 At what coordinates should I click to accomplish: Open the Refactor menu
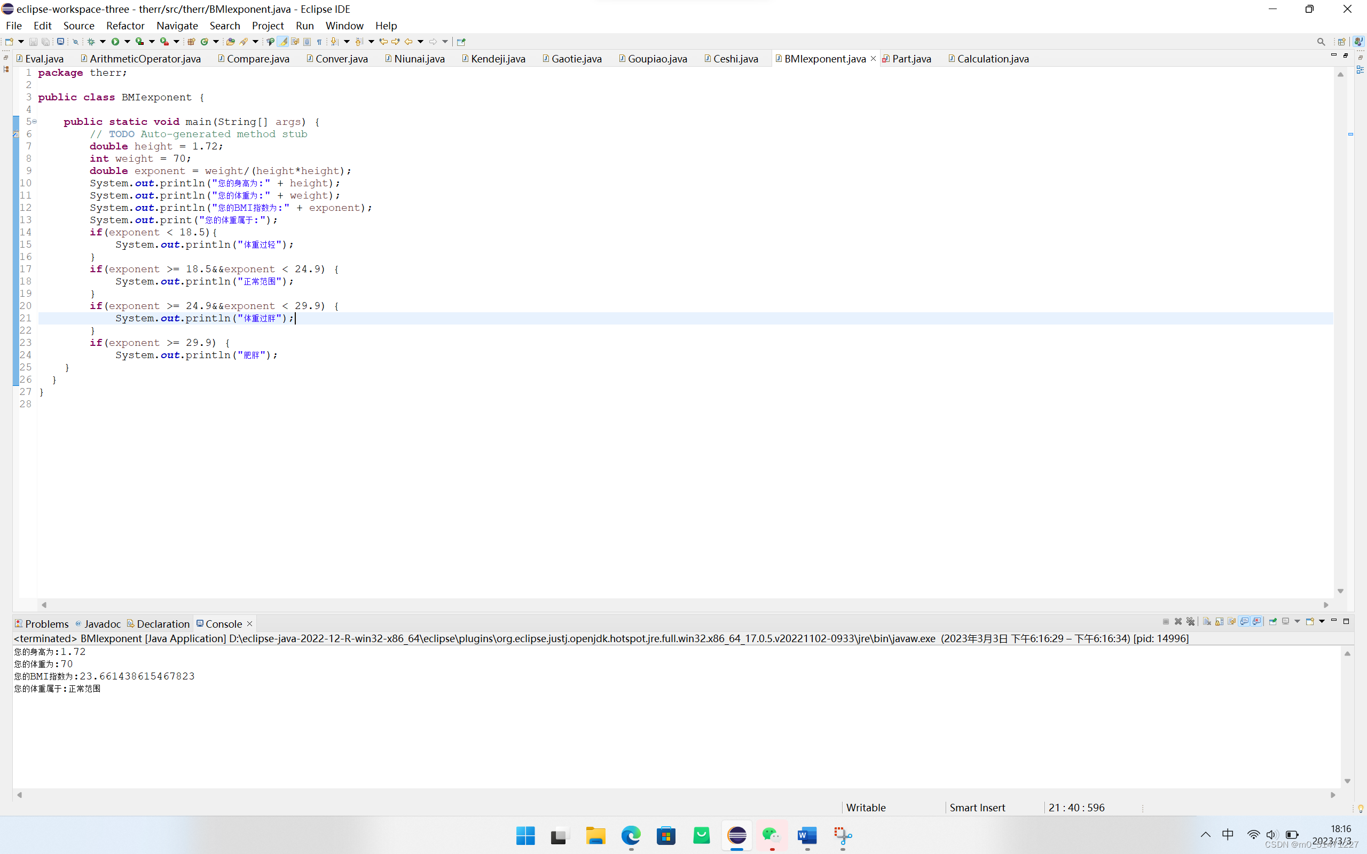click(125, 26)
